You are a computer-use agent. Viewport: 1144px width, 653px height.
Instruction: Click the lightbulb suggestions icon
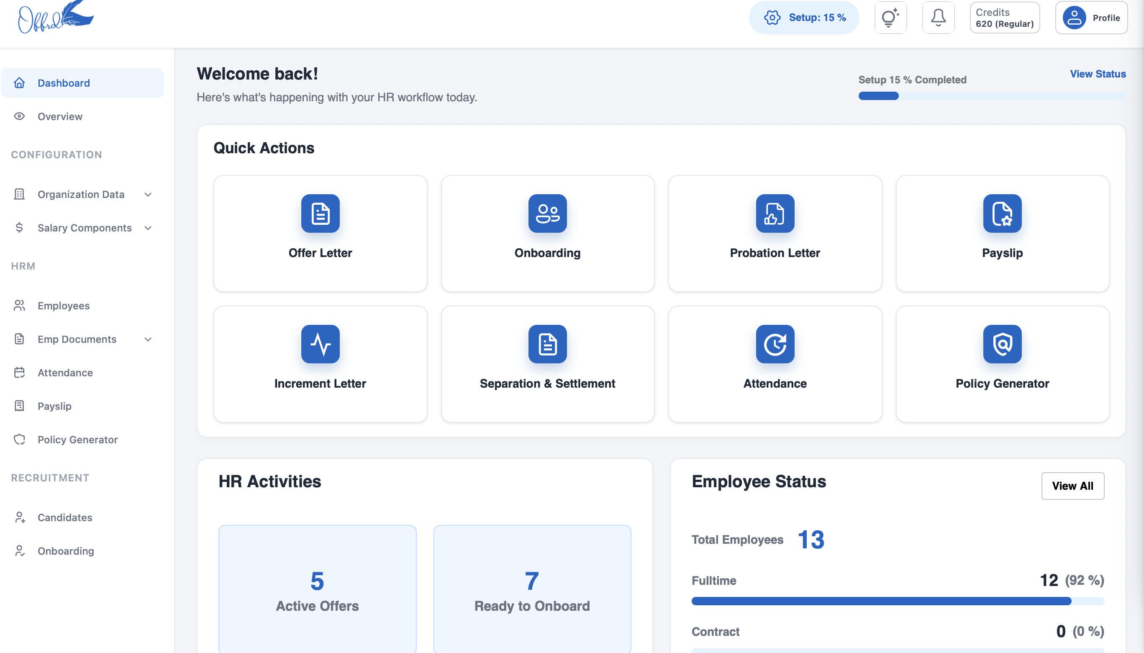pyautogui.click(x=890, y=18)
